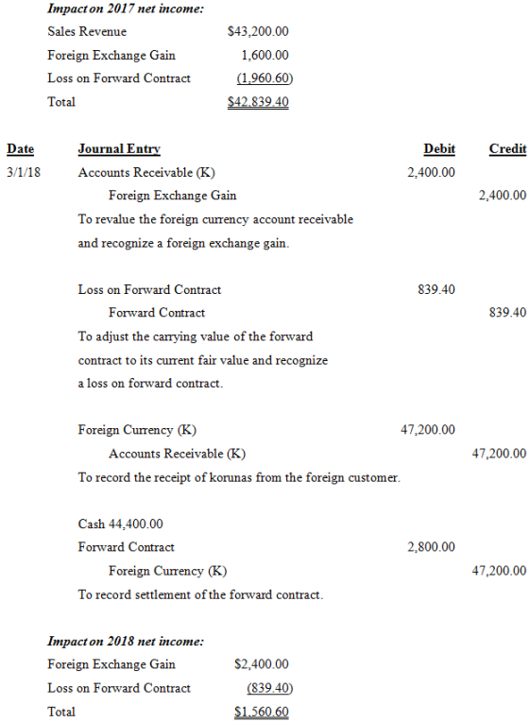
Task: Select the Foreign Currency (K) 47,200.00 debit
Action: 428,430
